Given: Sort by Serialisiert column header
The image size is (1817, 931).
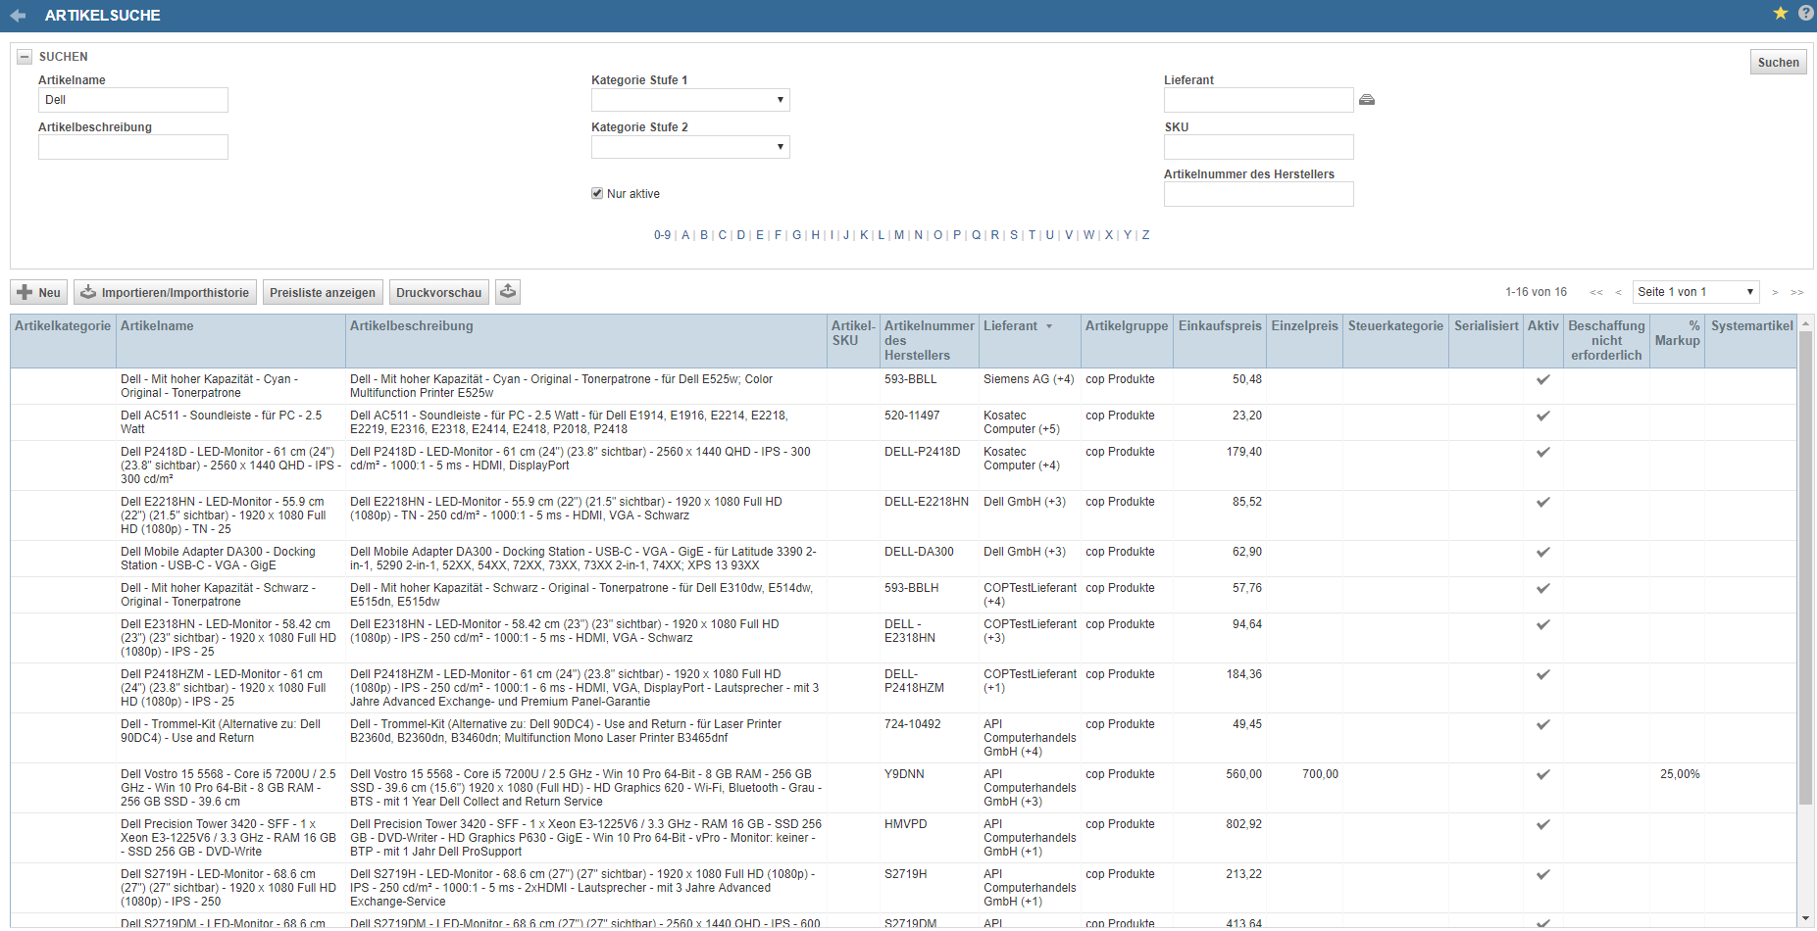Looking at the screenshot, I should click(1486, 326).
